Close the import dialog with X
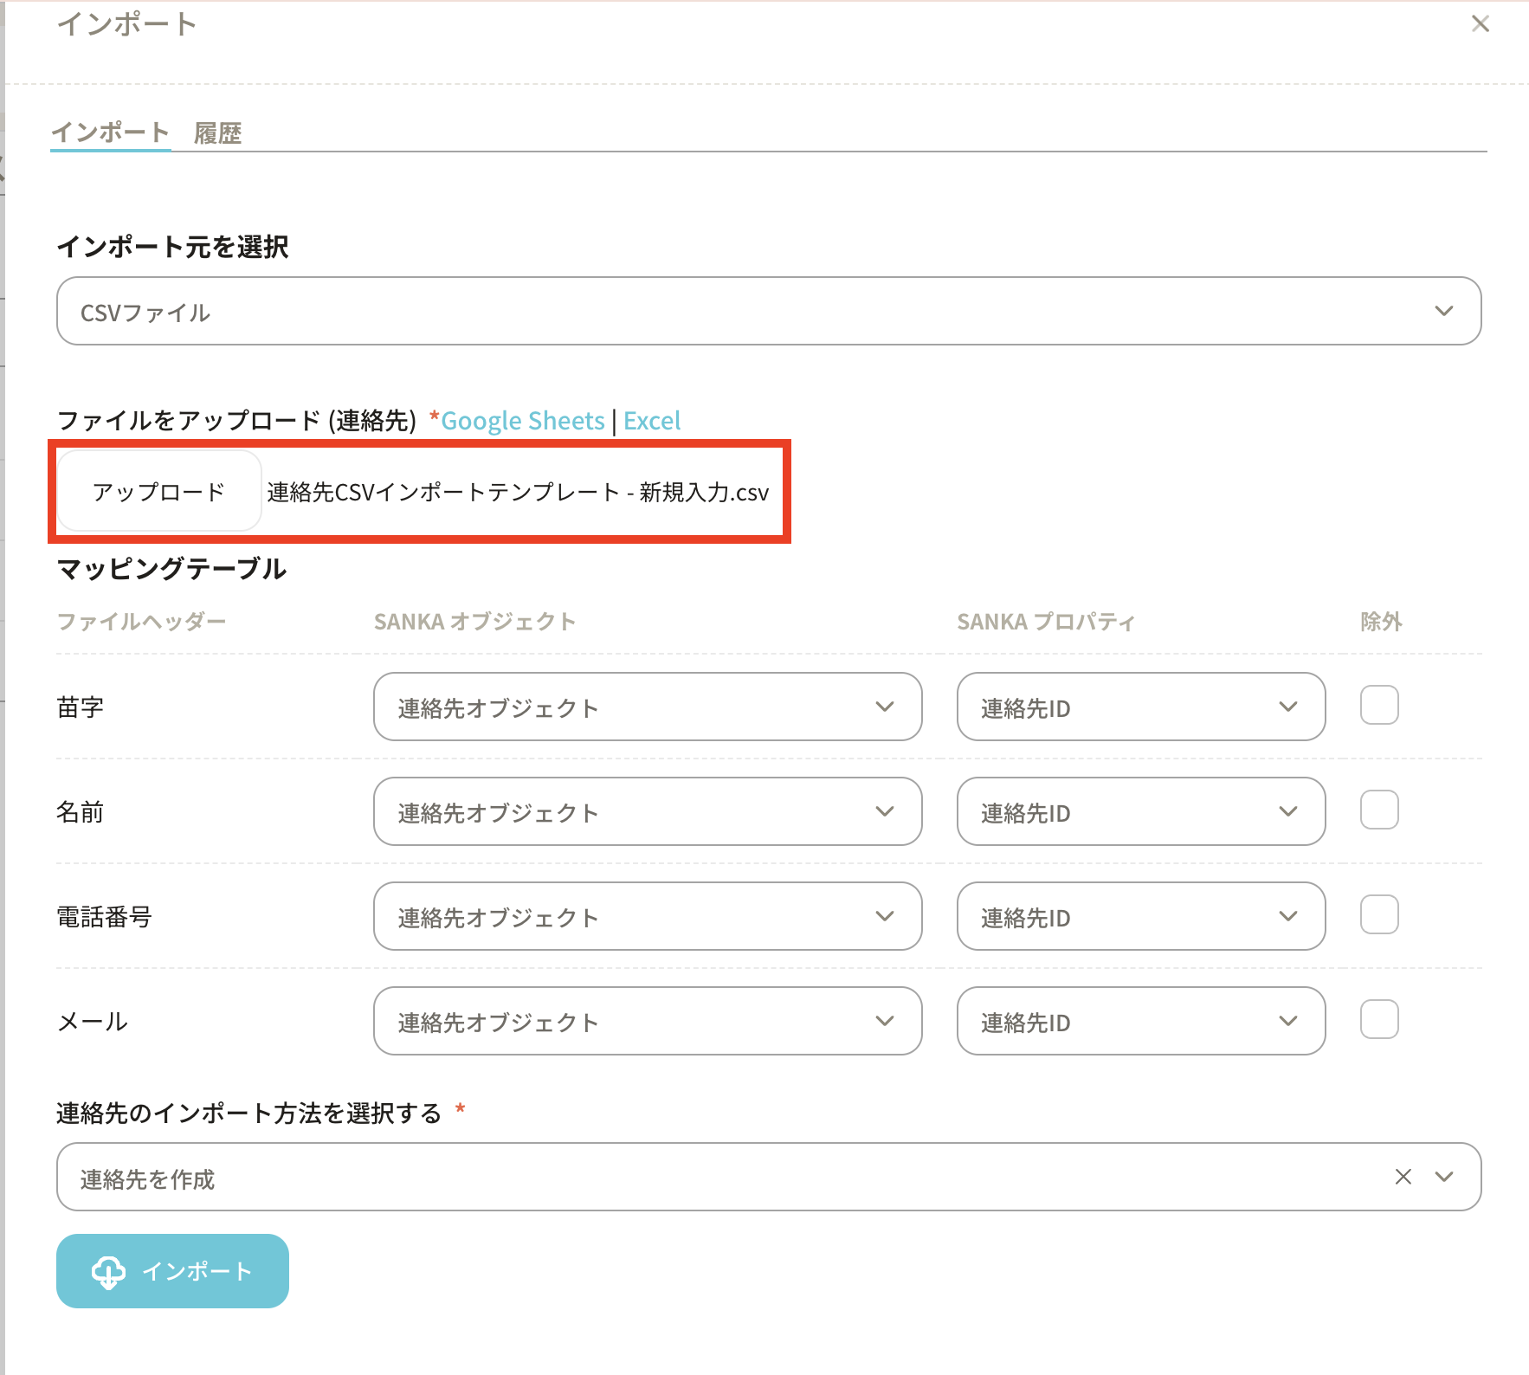The width and height of the screenshot is (1529, 1375). coord(1480,24)
